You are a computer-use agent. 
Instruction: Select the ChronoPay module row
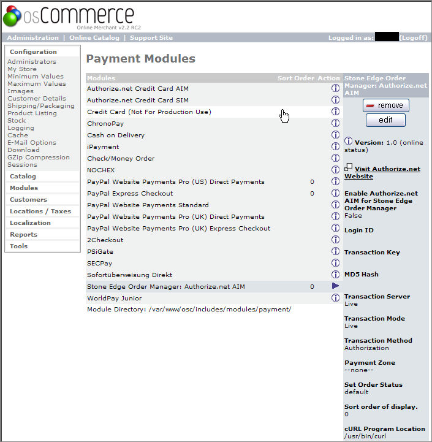214,123
